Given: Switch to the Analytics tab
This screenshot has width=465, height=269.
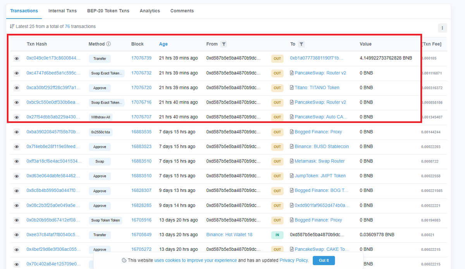Looking at the screenshot, I should coord(150,11).
